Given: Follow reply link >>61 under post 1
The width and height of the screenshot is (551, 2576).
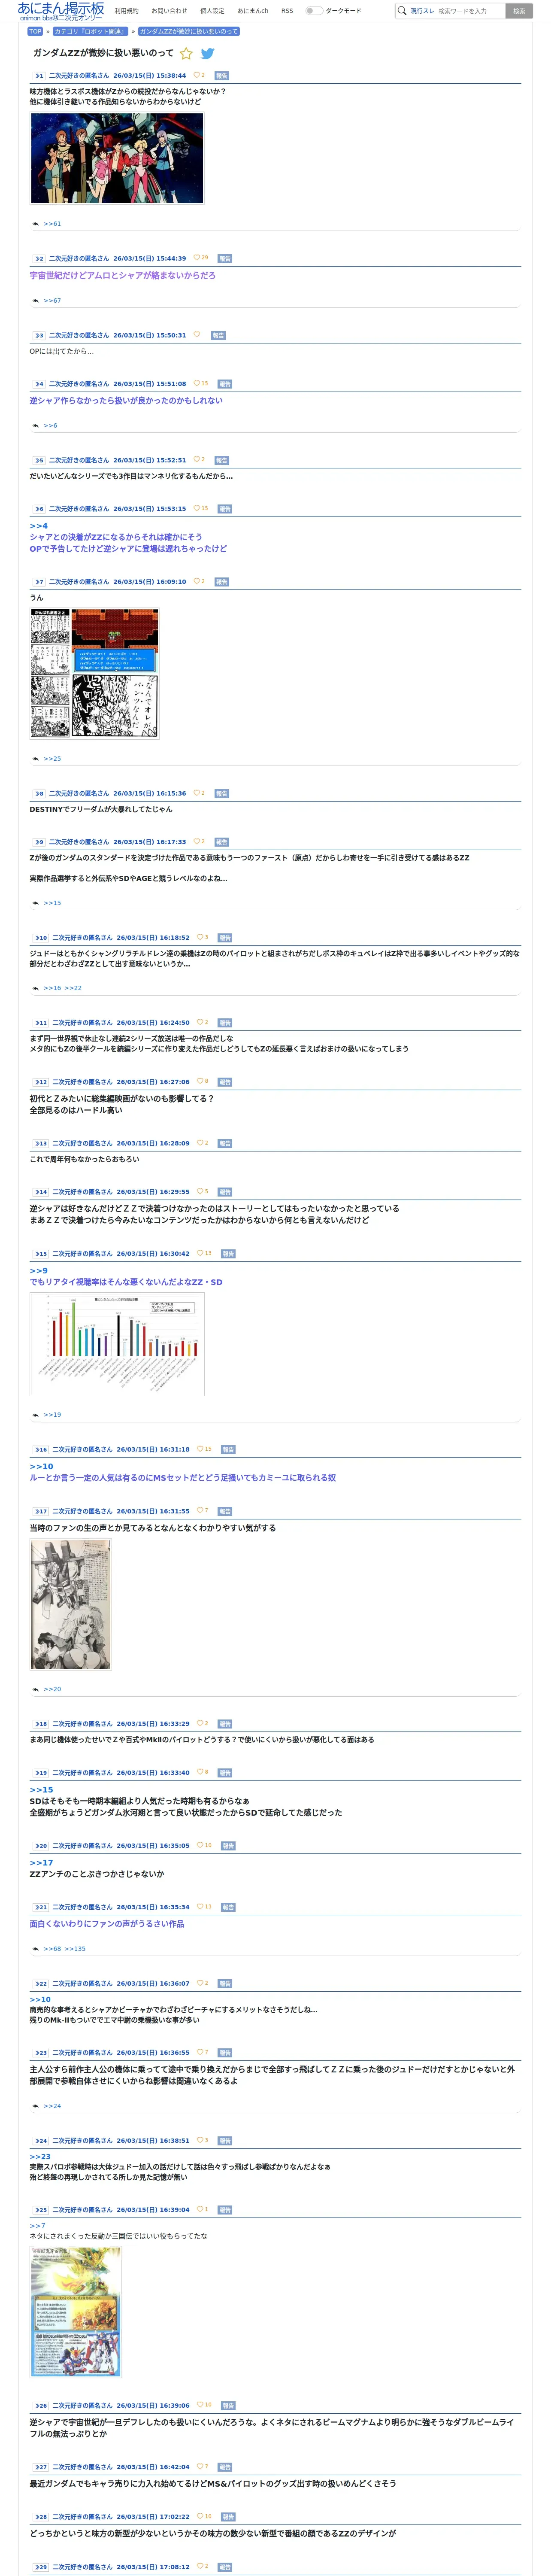Looking at the screenshot, I should 52,224.
